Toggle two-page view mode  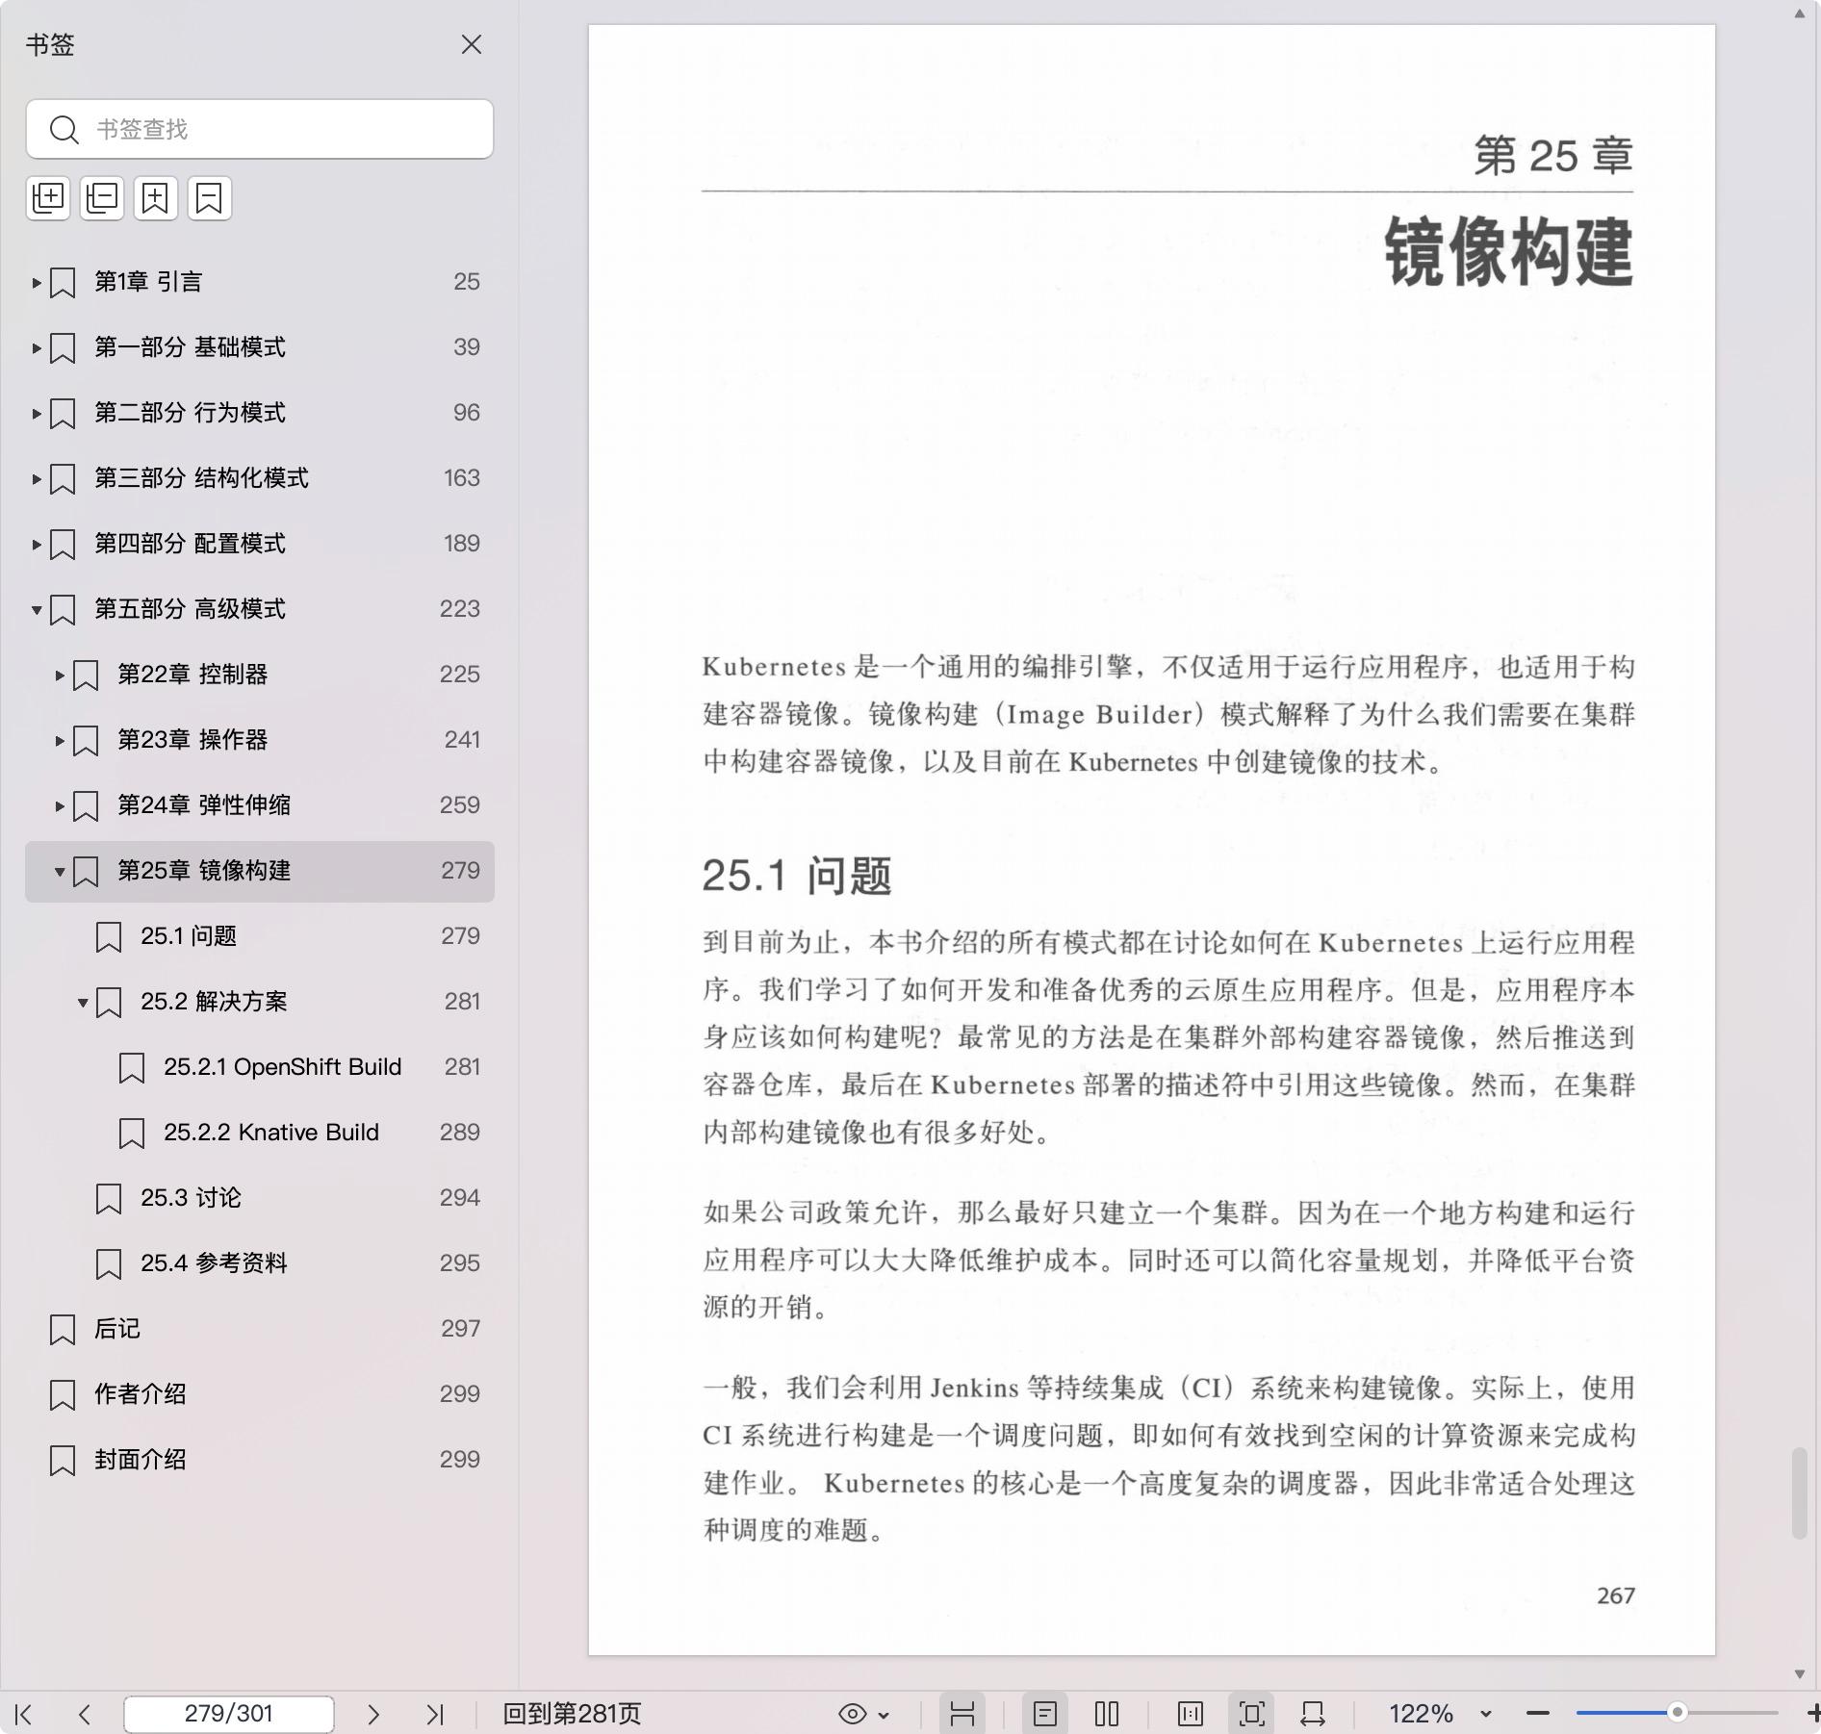(x=1107, y=1714)
